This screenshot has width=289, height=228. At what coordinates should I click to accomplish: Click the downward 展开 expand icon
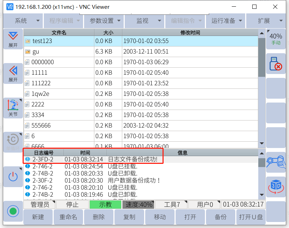13,39
